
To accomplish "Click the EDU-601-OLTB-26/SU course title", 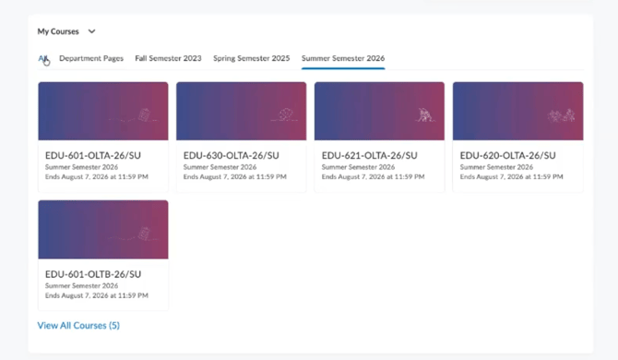I will (93, 274).
